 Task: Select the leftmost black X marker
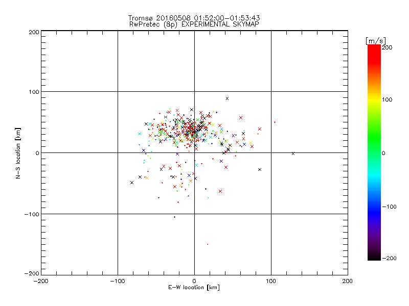pos(132,183)
